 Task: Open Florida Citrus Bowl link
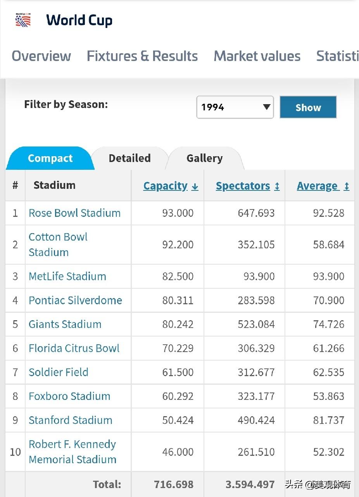tap(74, 348)
